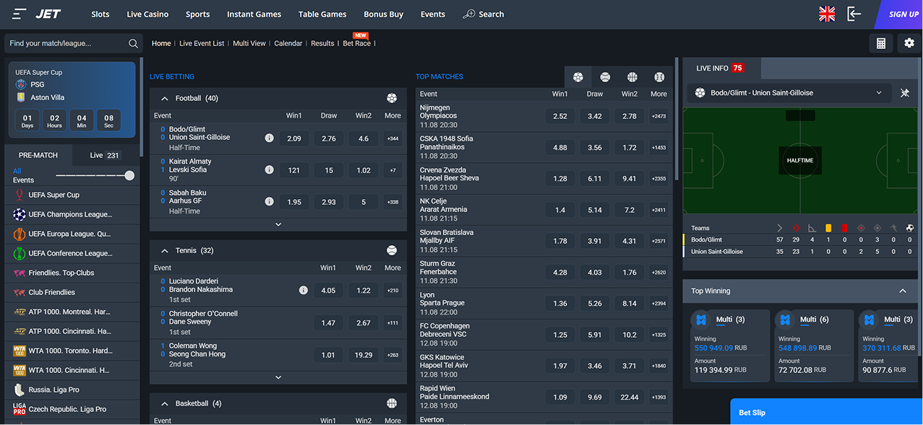This screenshot has height=425, width=923.
Task: Bet Win2 1.76 on Fenerbahce
Action: (630, 272)
